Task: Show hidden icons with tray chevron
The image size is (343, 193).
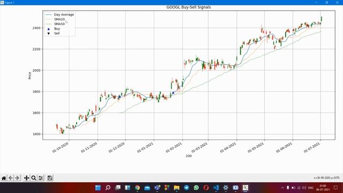Action: click(282, 188)
